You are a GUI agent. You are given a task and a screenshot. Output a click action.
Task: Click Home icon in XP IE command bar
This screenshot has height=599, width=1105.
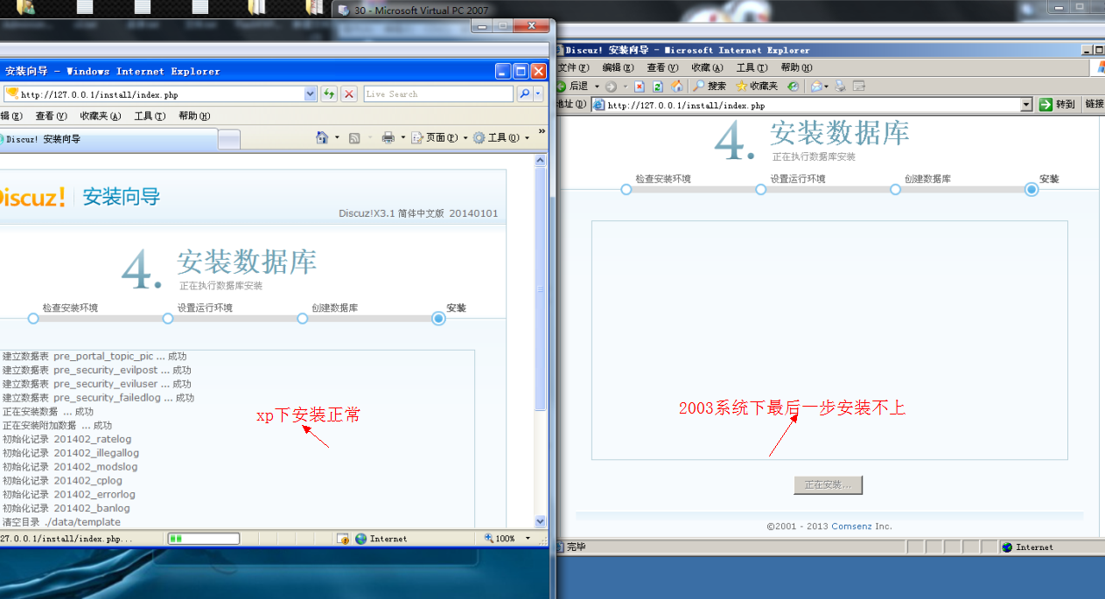[x=322, y=137]
